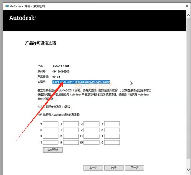
Task: Select radio 立即连接并激活 (建议)
Action: tap(40, 106)
